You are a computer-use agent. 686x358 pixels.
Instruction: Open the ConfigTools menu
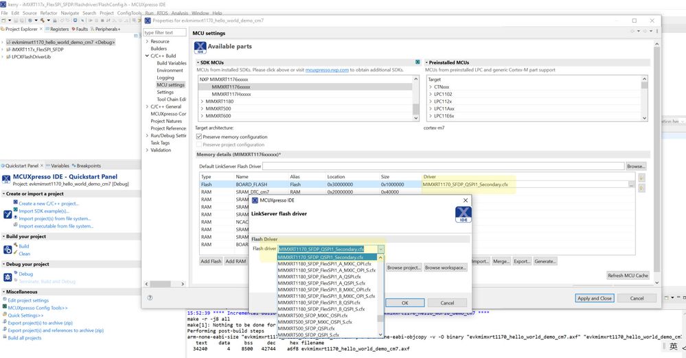[130, 13]
